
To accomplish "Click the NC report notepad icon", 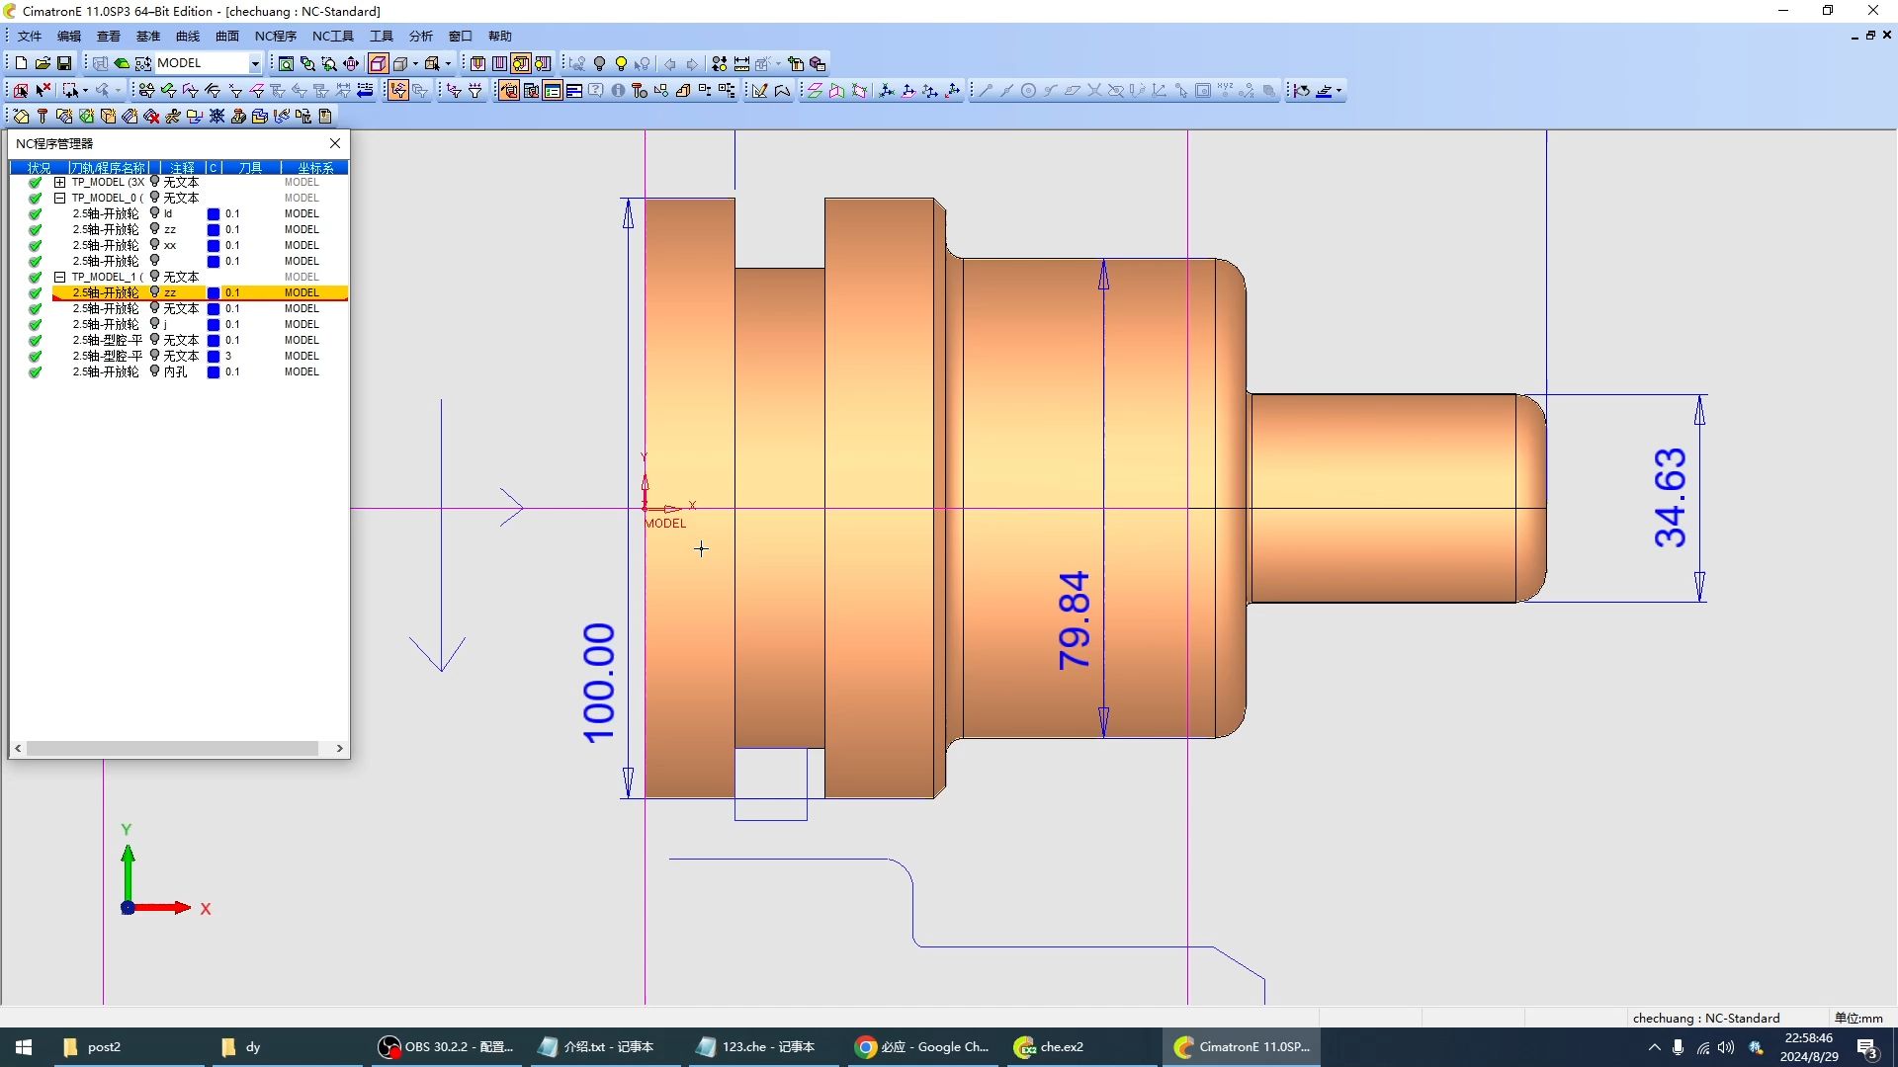I will click(x=325, y=117).
